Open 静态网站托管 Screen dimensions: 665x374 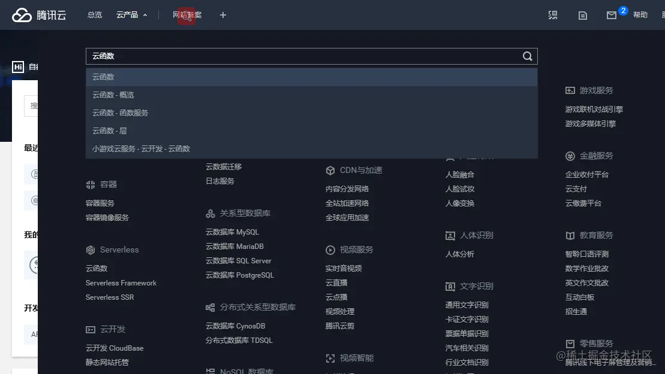coord(107,363)
